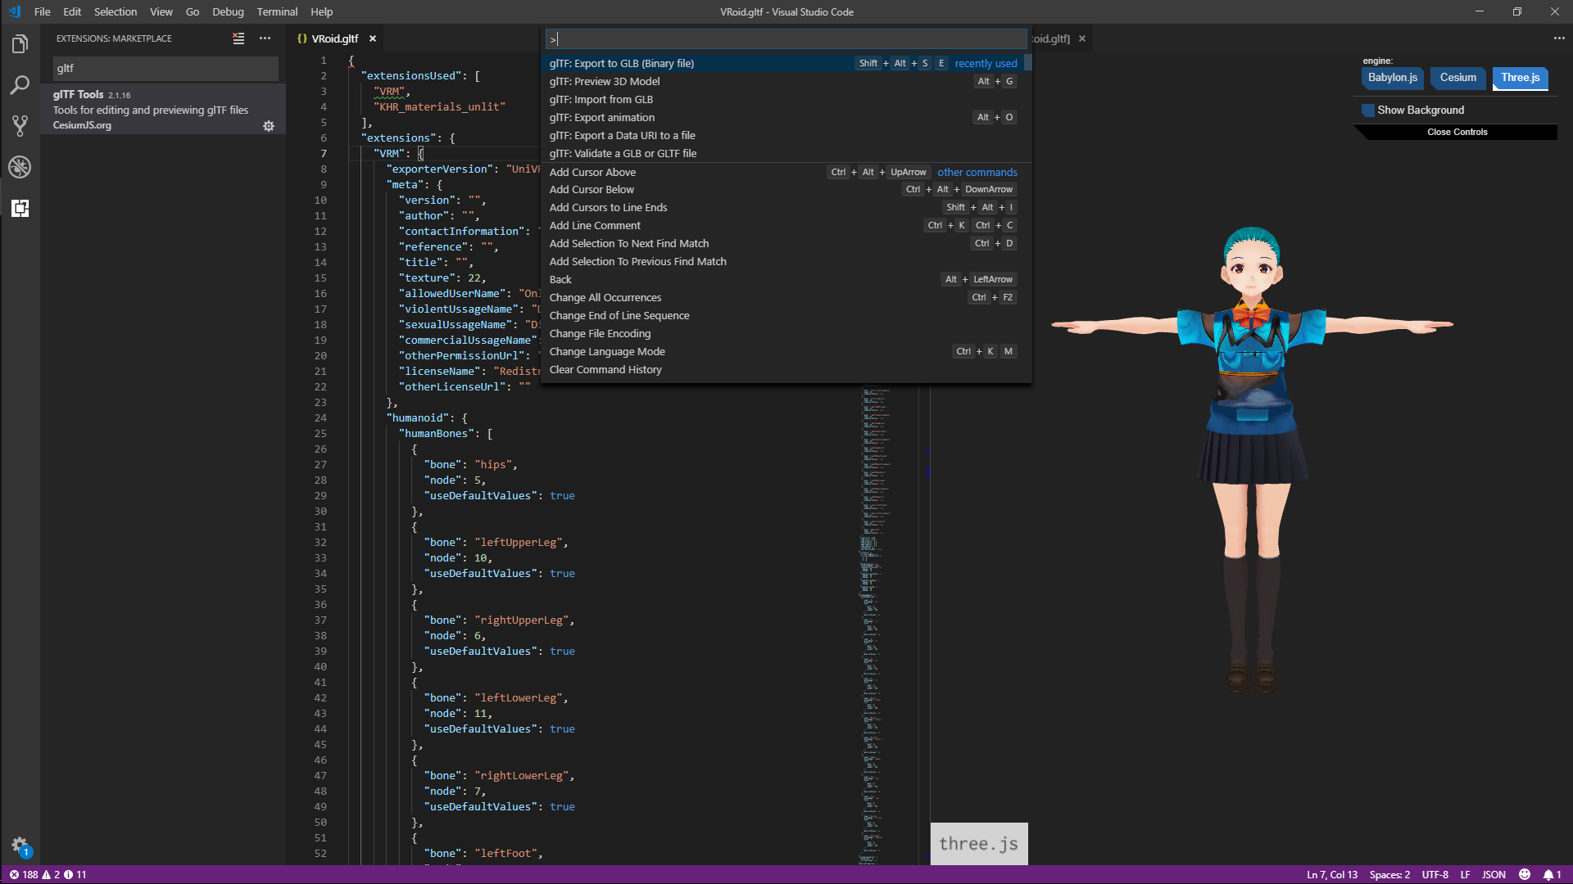
Task: Toggle the Show Background checkbox
Action: (1368, 110)
